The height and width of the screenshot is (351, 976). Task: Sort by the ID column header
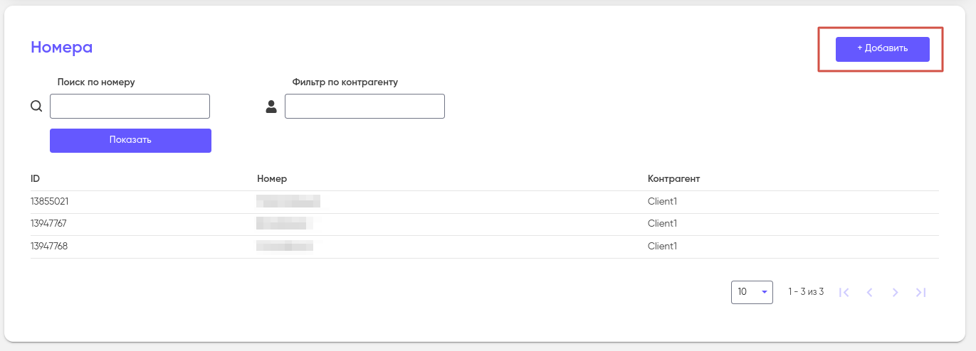coord(35,178)
